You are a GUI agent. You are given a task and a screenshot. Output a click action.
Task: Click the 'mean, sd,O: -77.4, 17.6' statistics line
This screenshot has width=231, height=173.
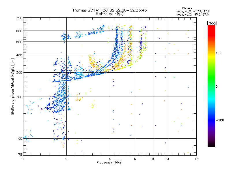coord(192,11)
